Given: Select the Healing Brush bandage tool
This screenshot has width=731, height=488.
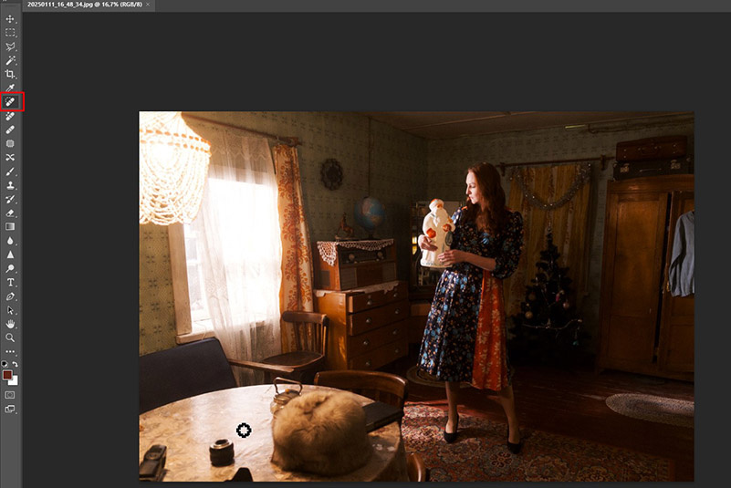Looking at the screenshot, I should tap(10, 130).
